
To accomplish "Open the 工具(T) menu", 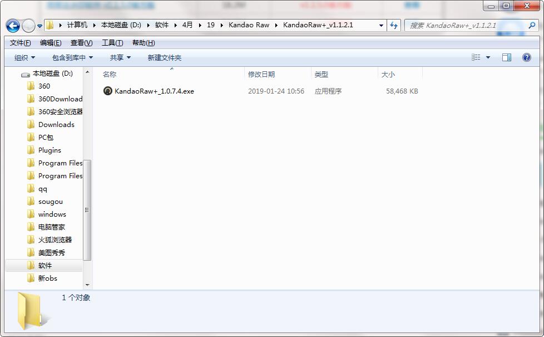I will (112, 43).
